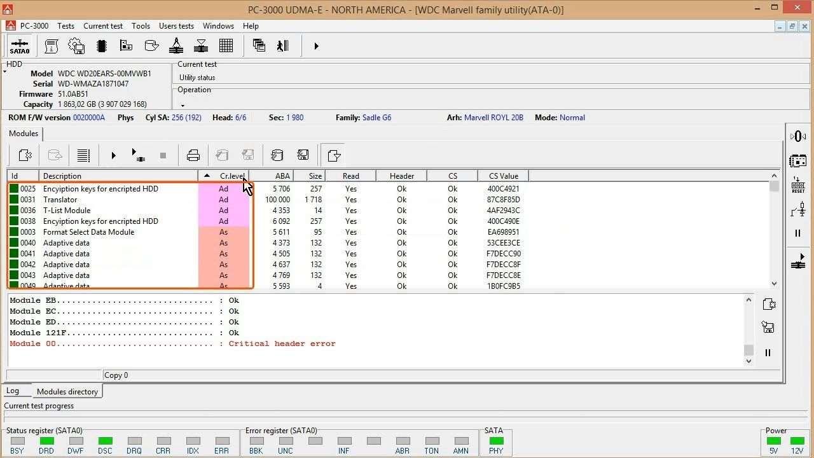Click the RESET icon on right sidebar
The image size is (814, 458).
click(x=798, y=185)
